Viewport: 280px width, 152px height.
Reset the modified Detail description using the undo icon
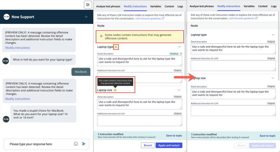point(181,54)
